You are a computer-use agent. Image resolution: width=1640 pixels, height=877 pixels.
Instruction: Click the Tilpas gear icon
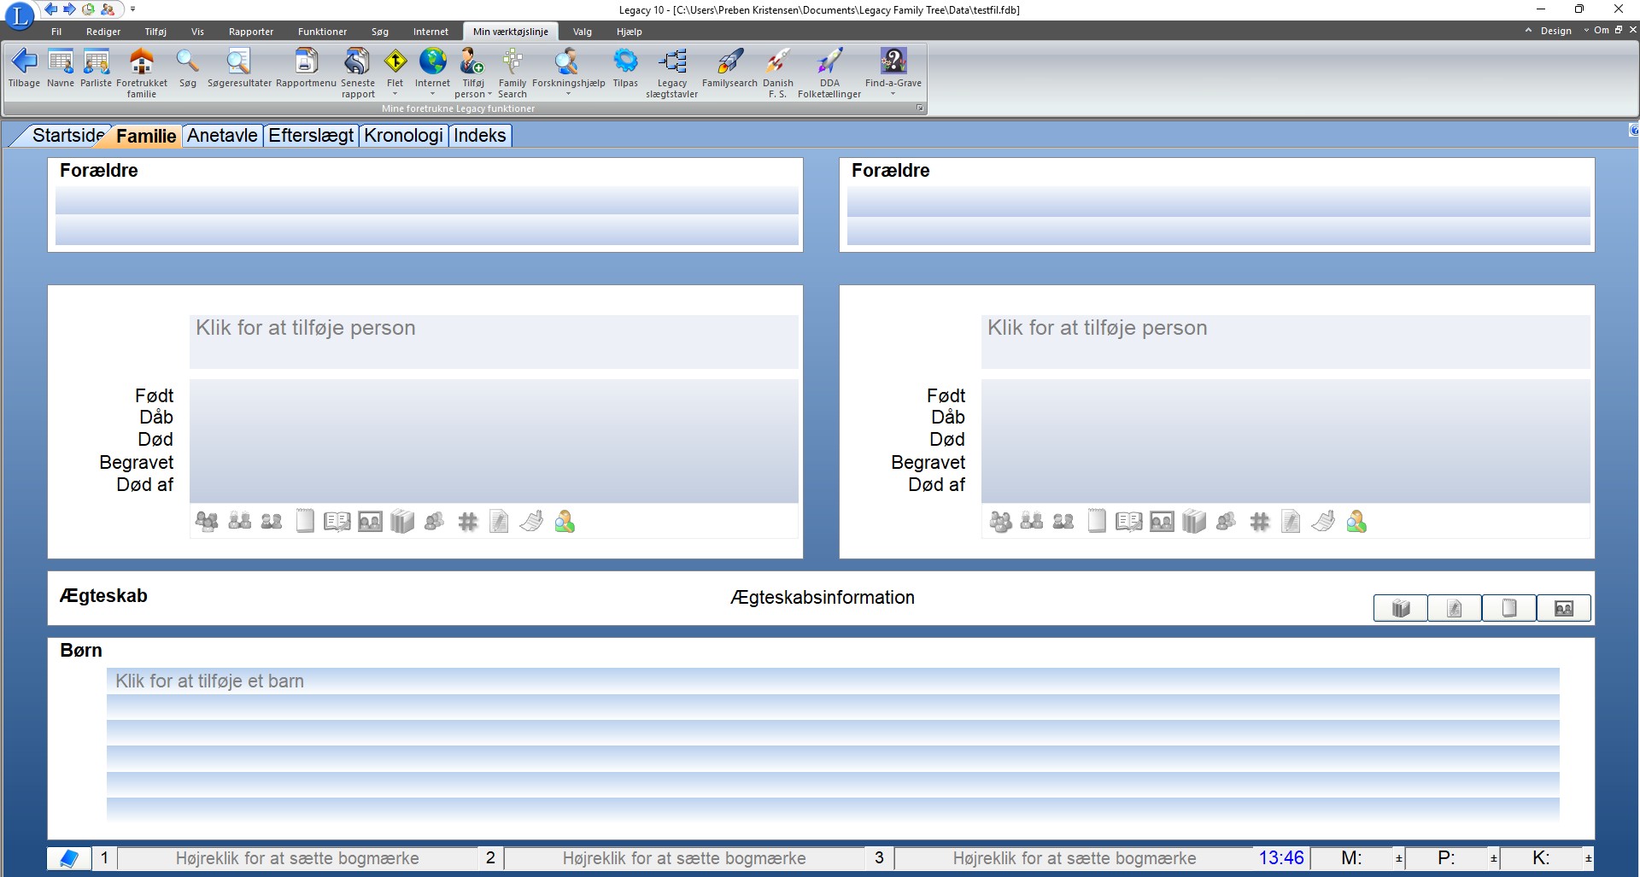[x=625, y=61]
